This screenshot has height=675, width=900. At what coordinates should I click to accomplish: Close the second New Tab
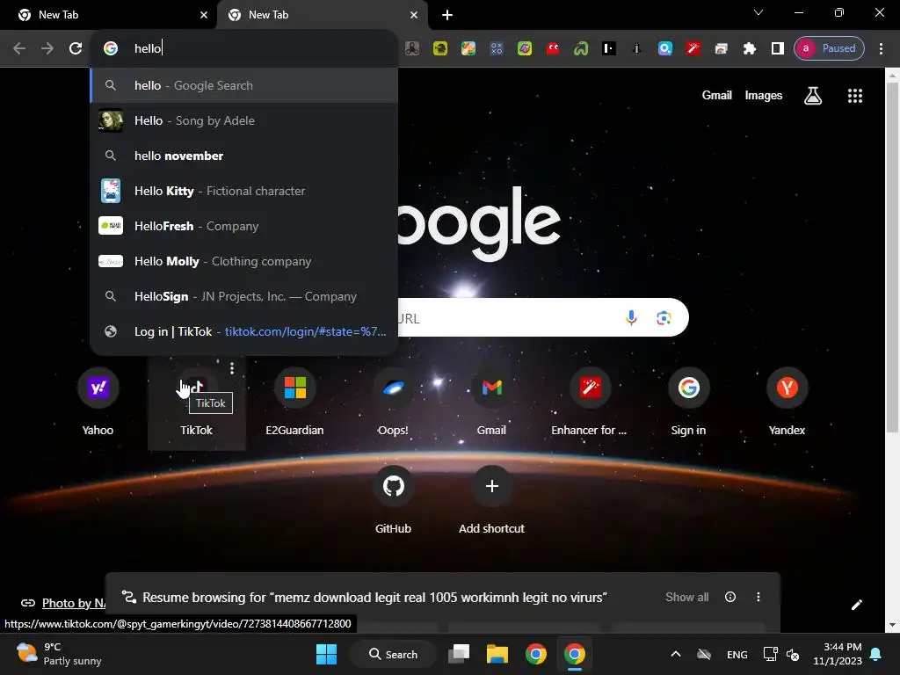(414, 15)
